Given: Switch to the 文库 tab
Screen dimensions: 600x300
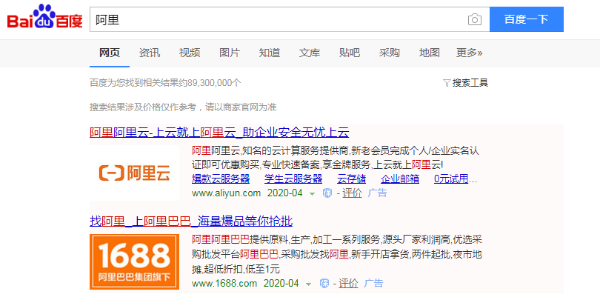Looking at the screenshot, I should tap(310, 53).
